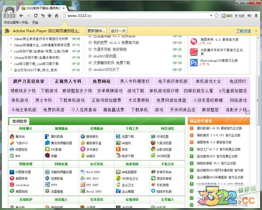
Task: Click the 开始 bookmark import link
Action: 35,22
